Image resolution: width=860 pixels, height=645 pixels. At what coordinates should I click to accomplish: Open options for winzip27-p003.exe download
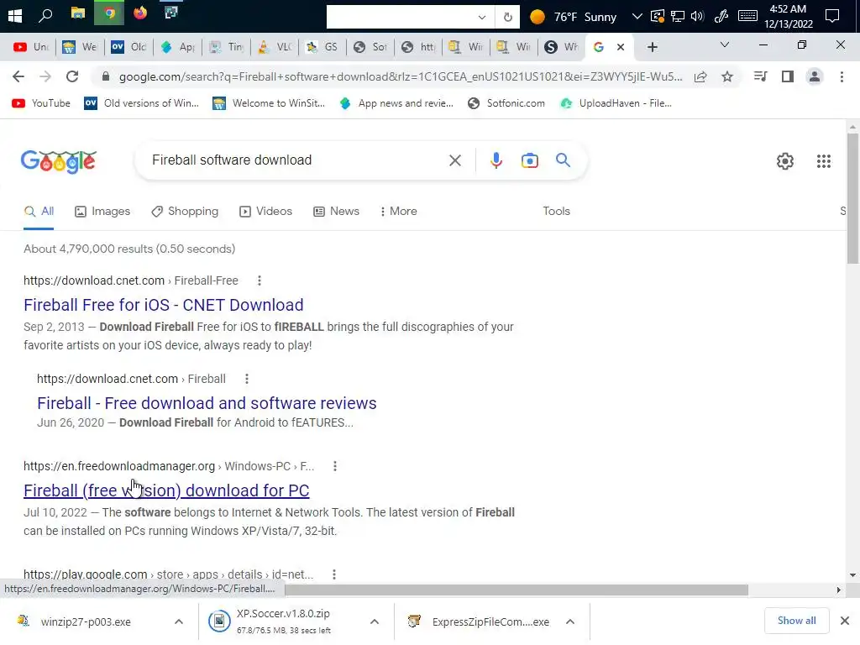point(178,621)
